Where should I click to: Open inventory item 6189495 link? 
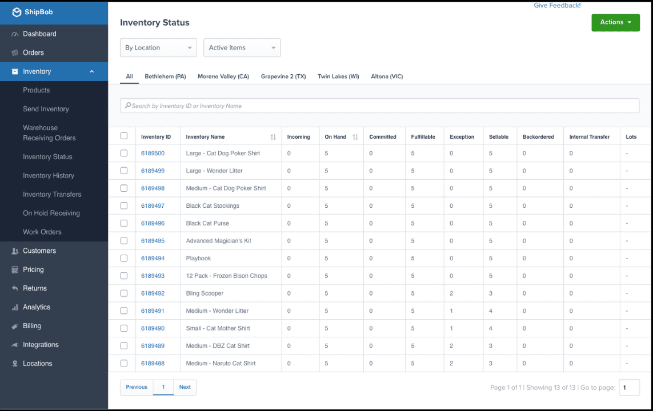[x=152, y=240]
